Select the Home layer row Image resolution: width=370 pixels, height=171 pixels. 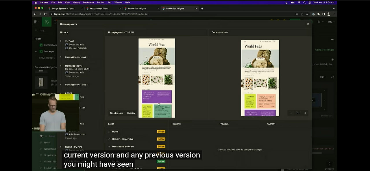115,131
